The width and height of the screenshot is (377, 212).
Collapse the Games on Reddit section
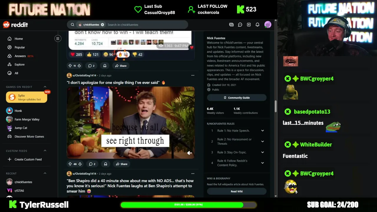(x=45, y=87)
